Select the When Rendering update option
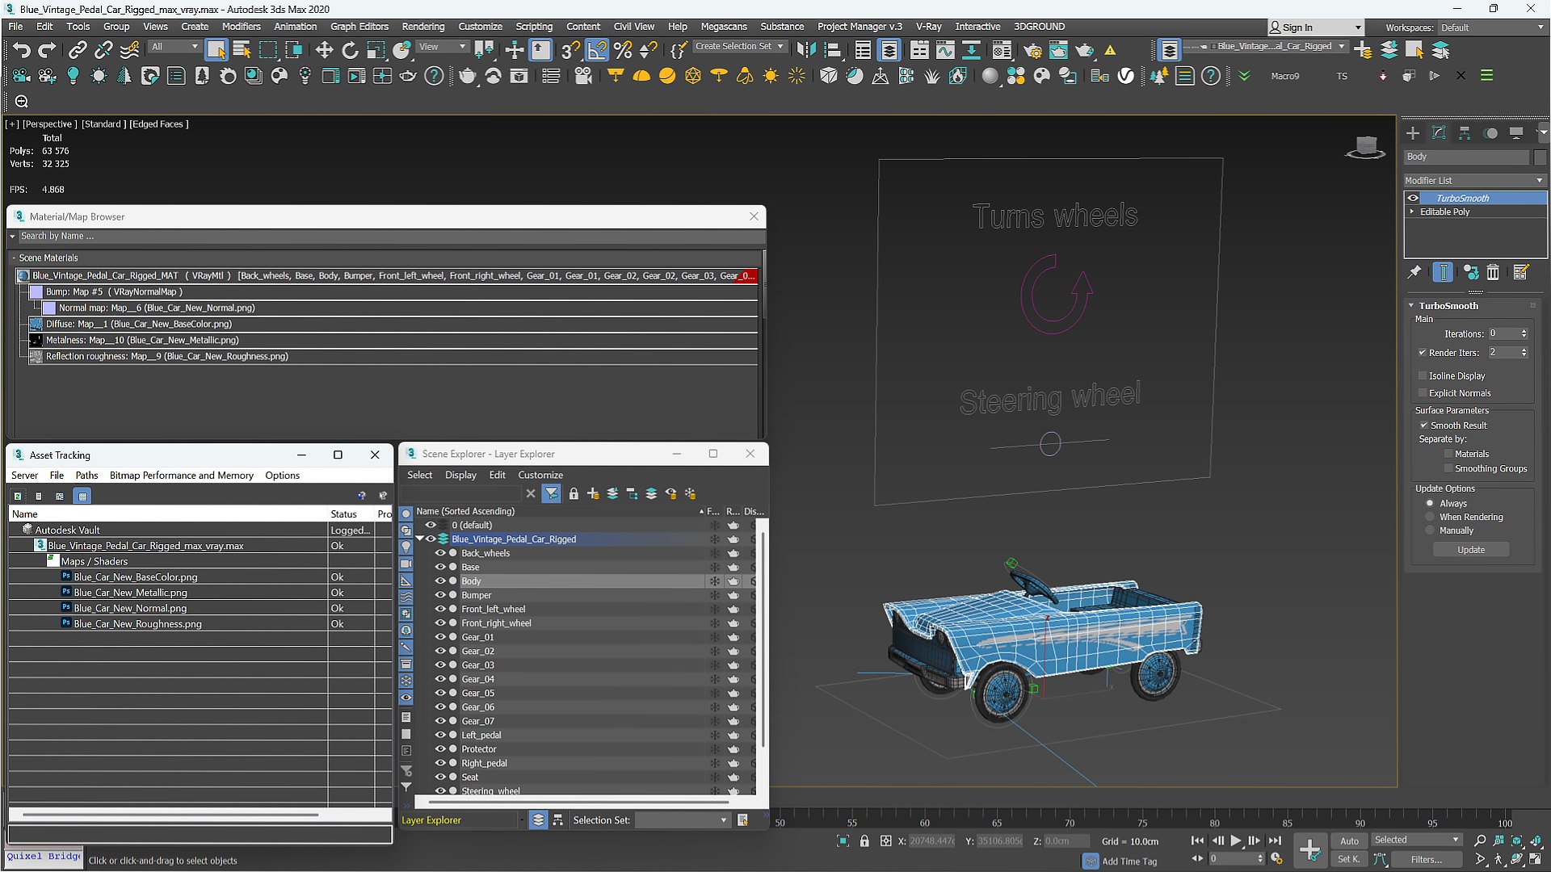Image resolution: width=1551 pixels, height=872 pixels. [1430, 518]
